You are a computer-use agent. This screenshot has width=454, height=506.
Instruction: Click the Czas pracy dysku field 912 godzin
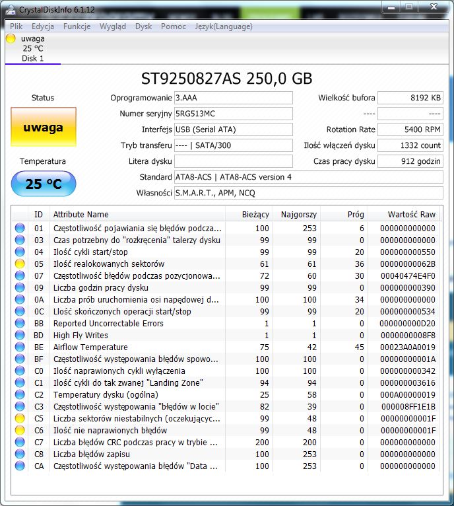tap(410, 161)
